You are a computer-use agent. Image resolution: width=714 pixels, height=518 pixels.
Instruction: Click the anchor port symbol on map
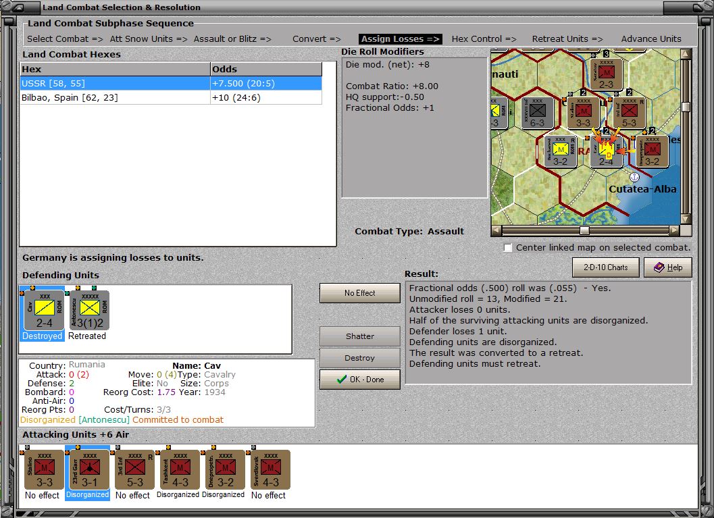[x=634, y=177]
